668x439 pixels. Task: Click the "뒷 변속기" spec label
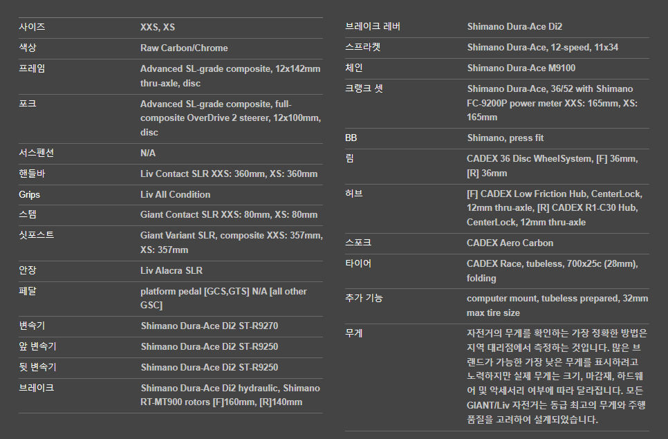(x=37, y=367)
